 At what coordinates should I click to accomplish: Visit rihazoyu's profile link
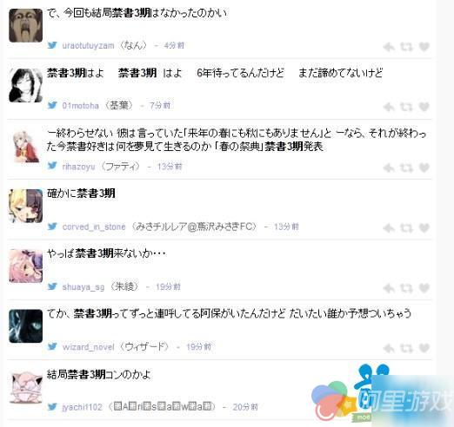click(78, 167)
